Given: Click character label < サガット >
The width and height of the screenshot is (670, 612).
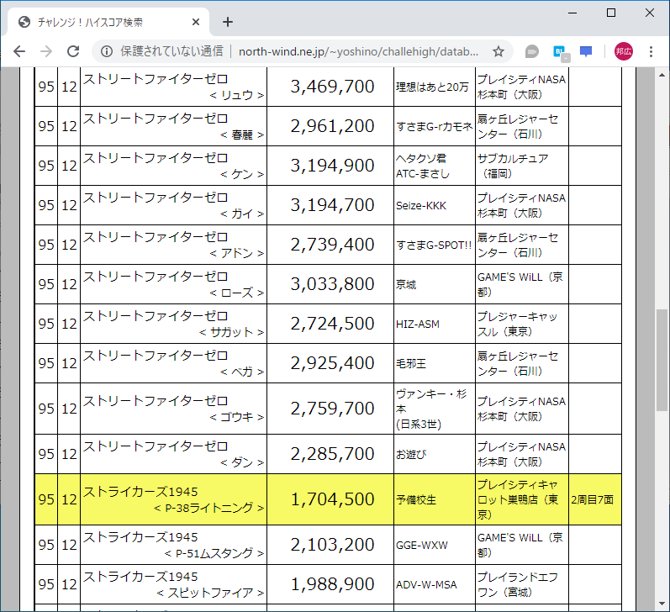Looking at the screenshot, I should click(231, 332).
